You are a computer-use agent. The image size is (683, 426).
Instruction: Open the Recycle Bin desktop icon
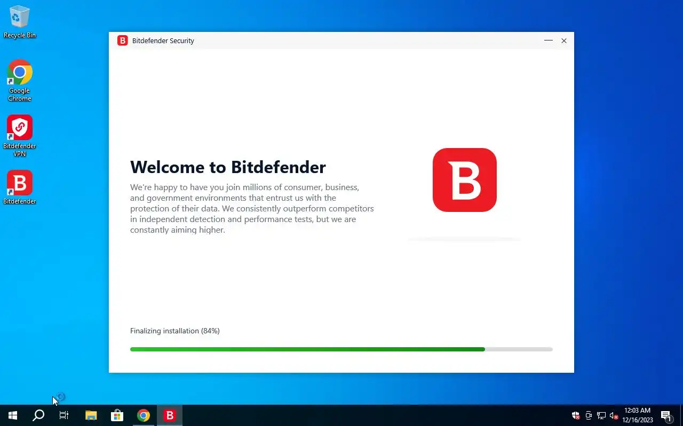20,22
